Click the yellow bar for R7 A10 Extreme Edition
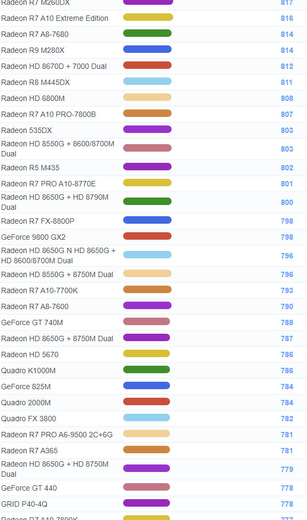307x520 pixels. pyautogui.click(x=148, y=17)
